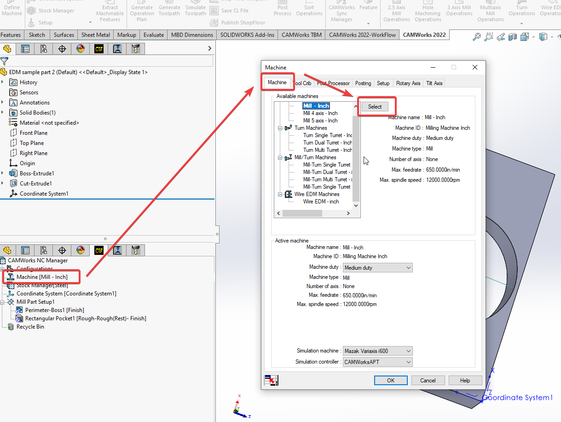Click horizontal scrollbar right arrow in machines list
The width and height of the screenshot is (561, 422).
tap(348, 214)
